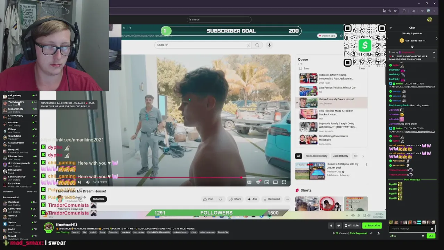Toggle stream notifications bell
Image resolution: width=444 pixels, height=250 pixels.
coord(331,225)
